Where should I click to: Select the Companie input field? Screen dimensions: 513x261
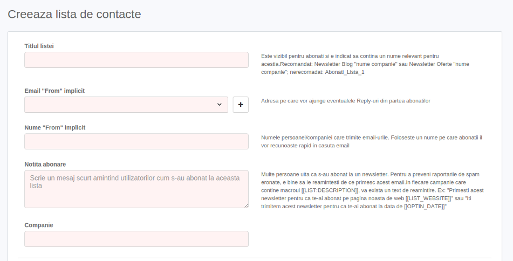click(136, 239)
